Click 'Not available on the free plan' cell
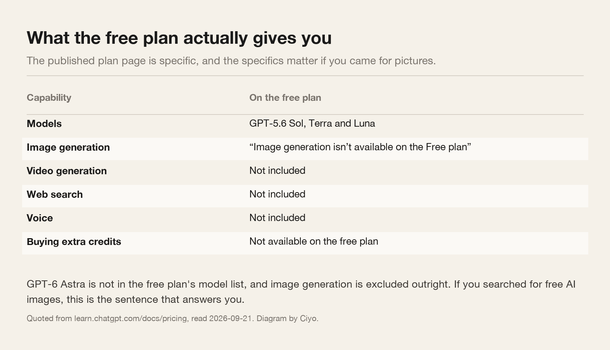 (314, 242)
